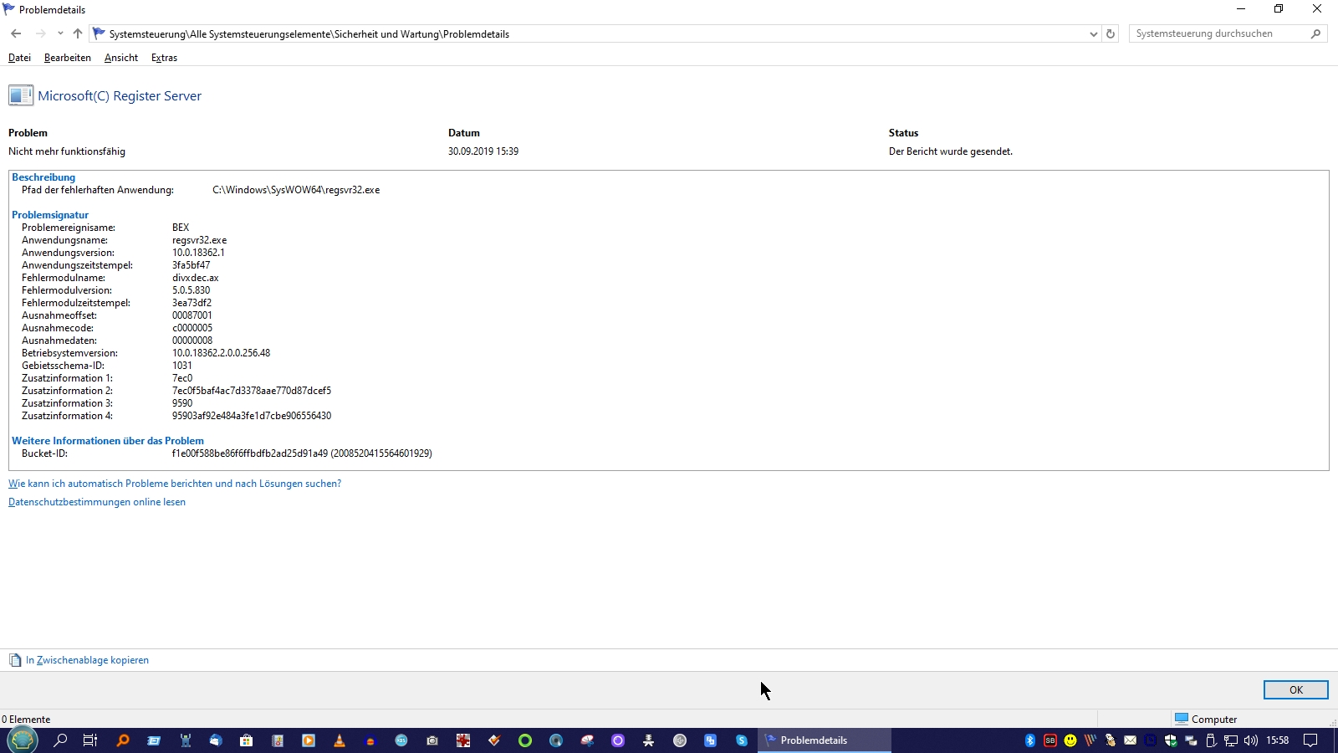Screen dimensions: 1338x753
Task: Click the back navigation arrow
Action: tap(16, 33)
